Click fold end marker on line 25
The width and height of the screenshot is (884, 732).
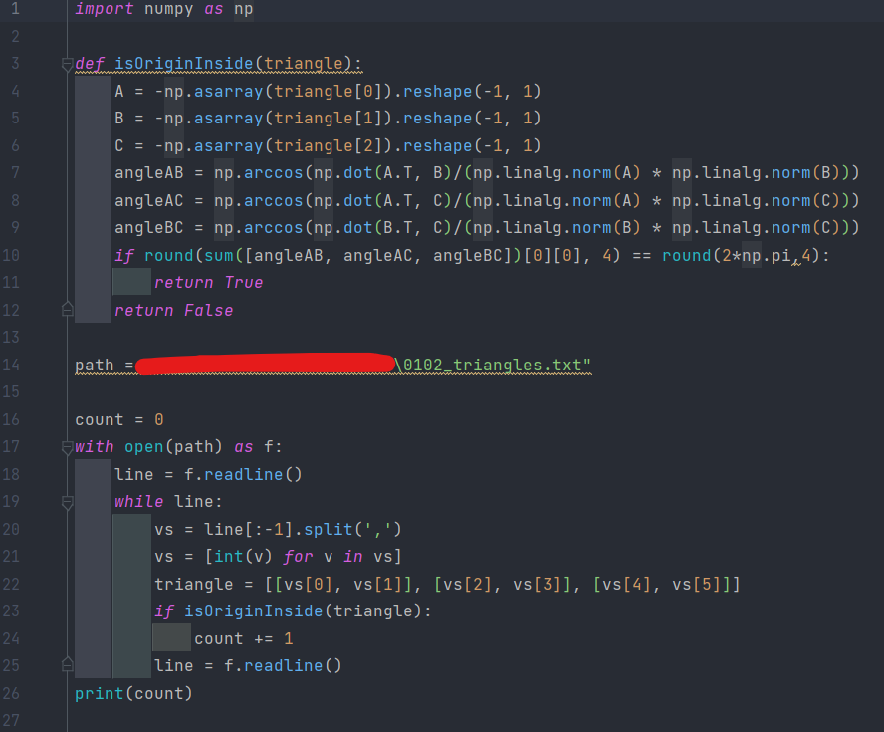point(68,664)
